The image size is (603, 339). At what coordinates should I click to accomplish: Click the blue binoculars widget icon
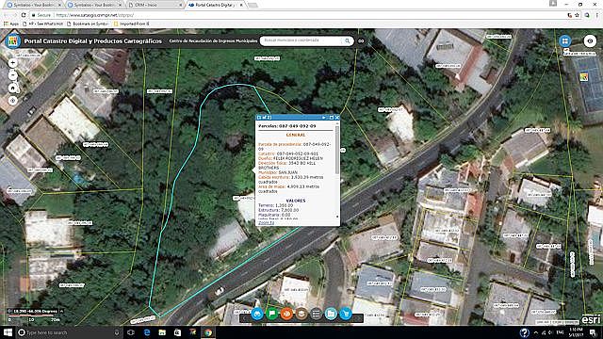point(257,314)
